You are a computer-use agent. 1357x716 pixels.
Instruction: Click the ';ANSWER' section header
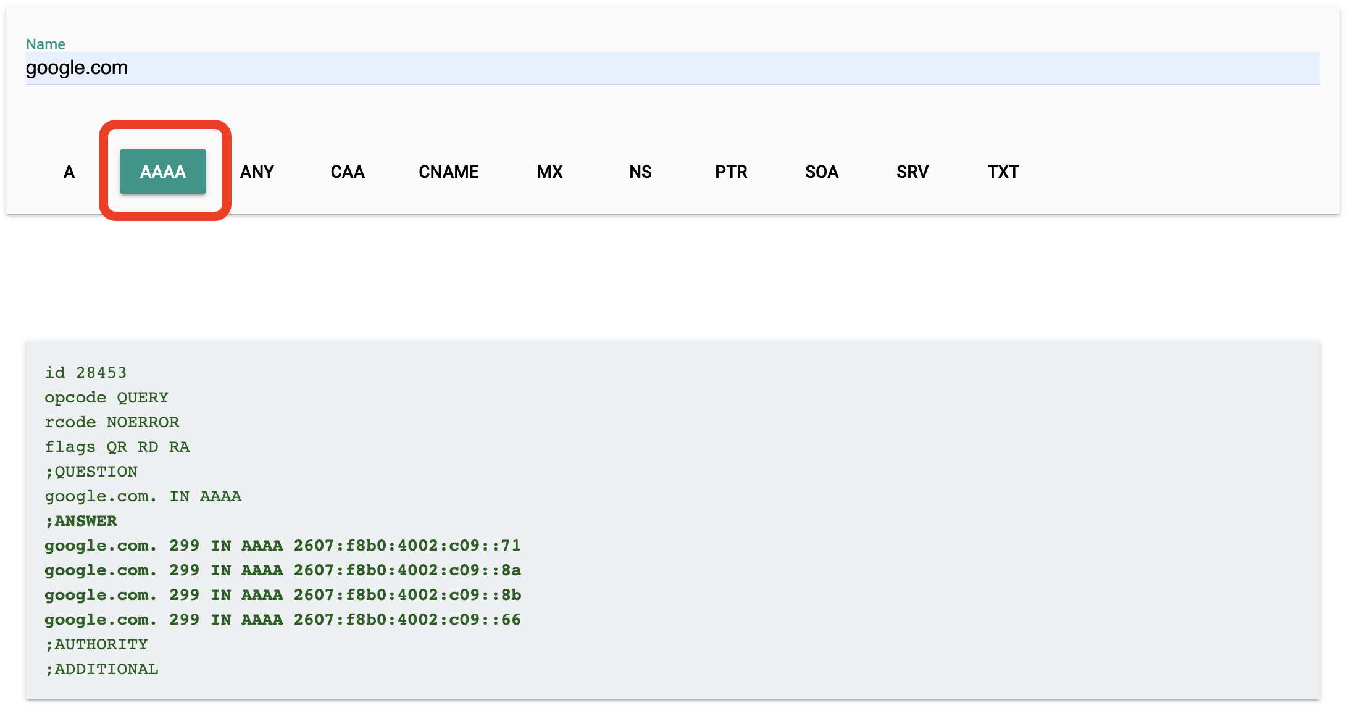click(x=81, y=521)
